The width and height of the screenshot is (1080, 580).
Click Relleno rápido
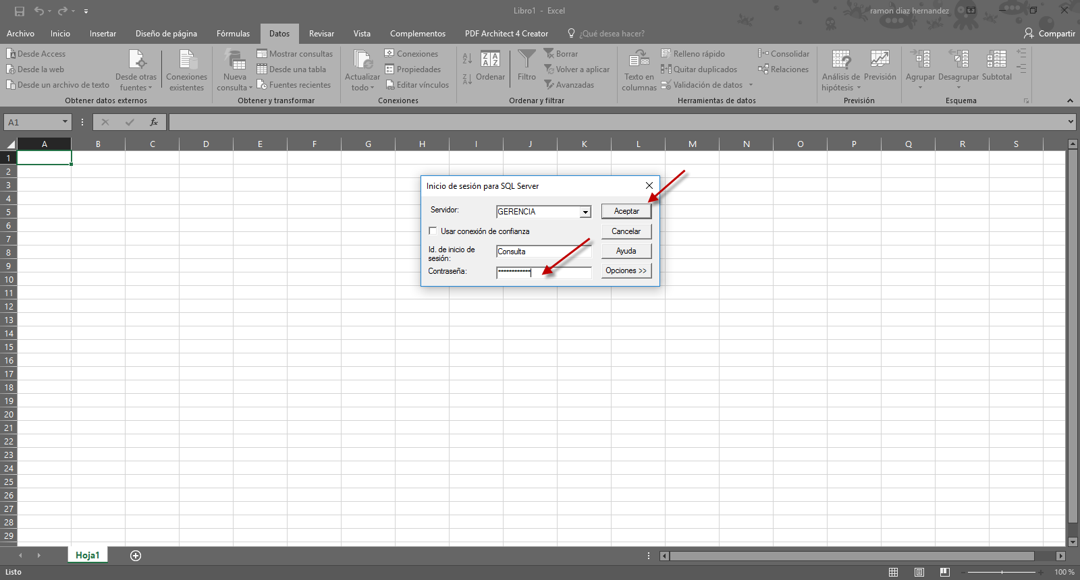click(693, 54)
